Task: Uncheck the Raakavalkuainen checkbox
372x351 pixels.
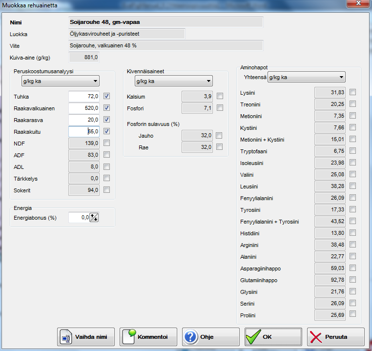Action: [106, 108]
